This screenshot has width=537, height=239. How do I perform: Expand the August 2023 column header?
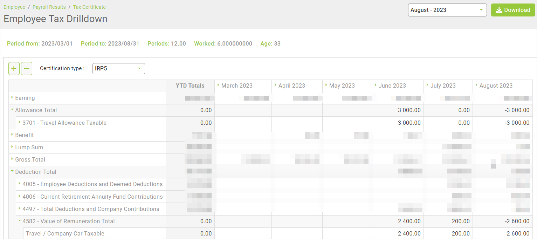tap(477, 85)
